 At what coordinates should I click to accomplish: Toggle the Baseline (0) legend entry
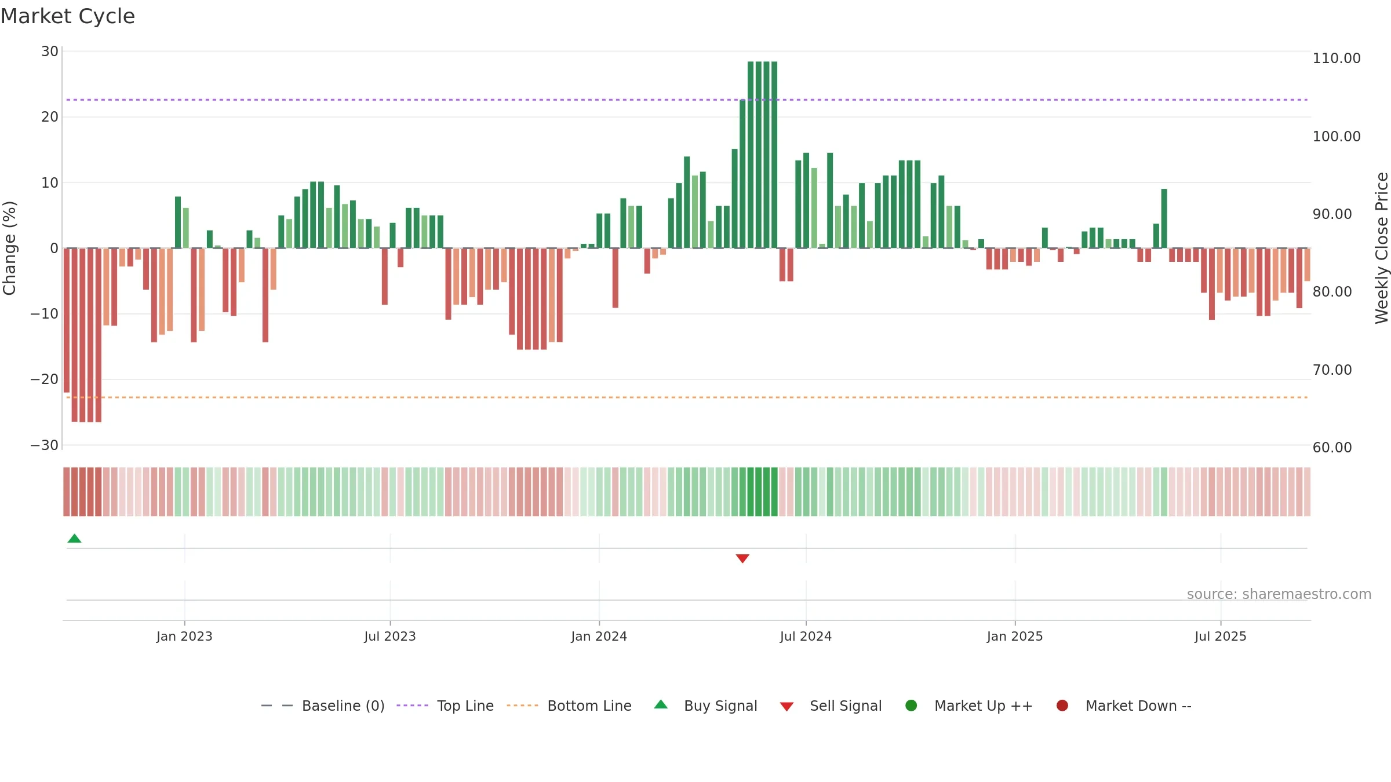coord(323,706)
